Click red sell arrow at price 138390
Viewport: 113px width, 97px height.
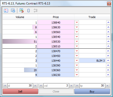point(77,65)
